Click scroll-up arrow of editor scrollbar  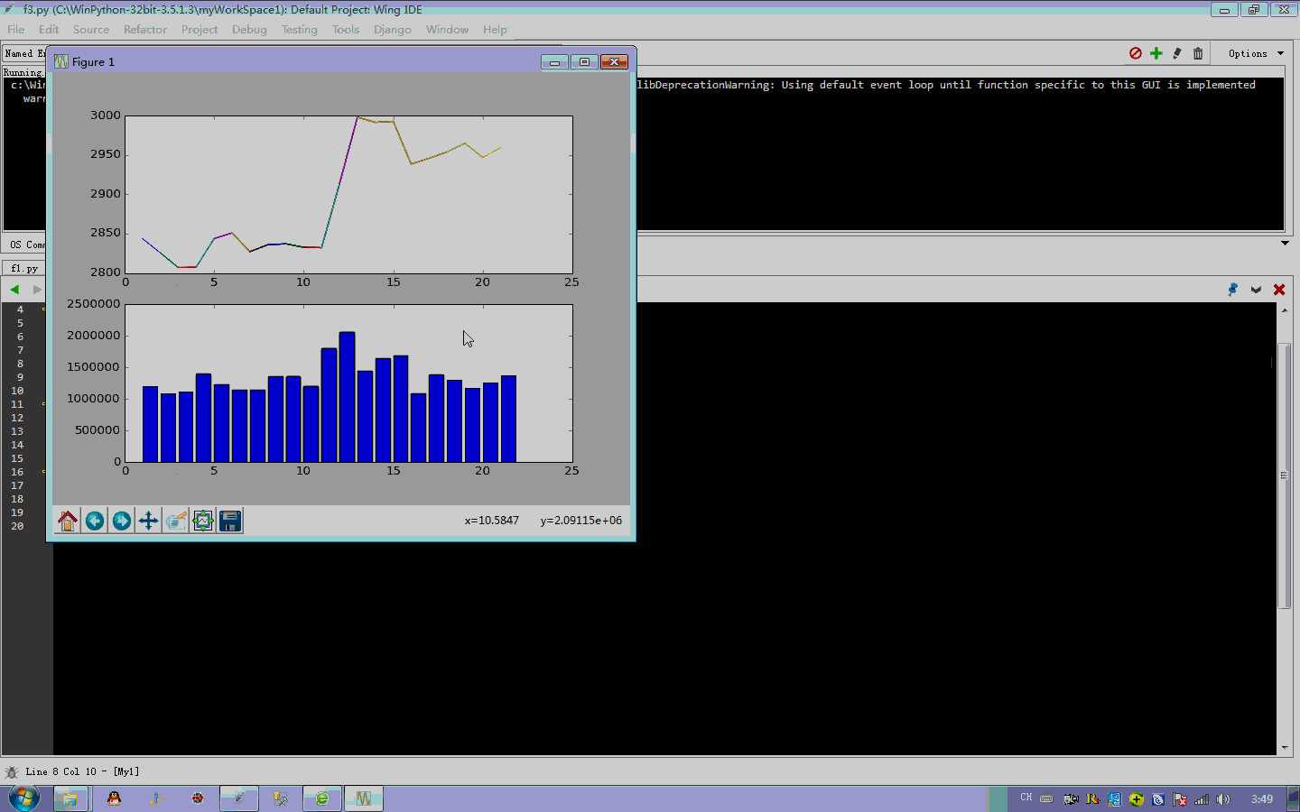coord(1284,310)
